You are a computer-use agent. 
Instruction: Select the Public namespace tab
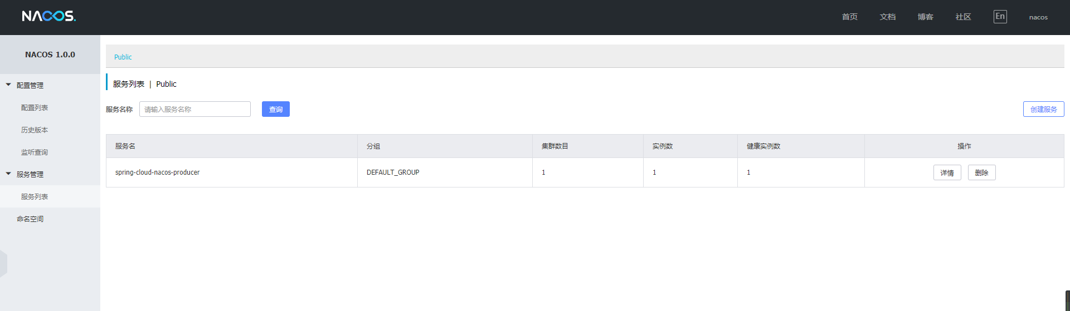tap(123, 57)
